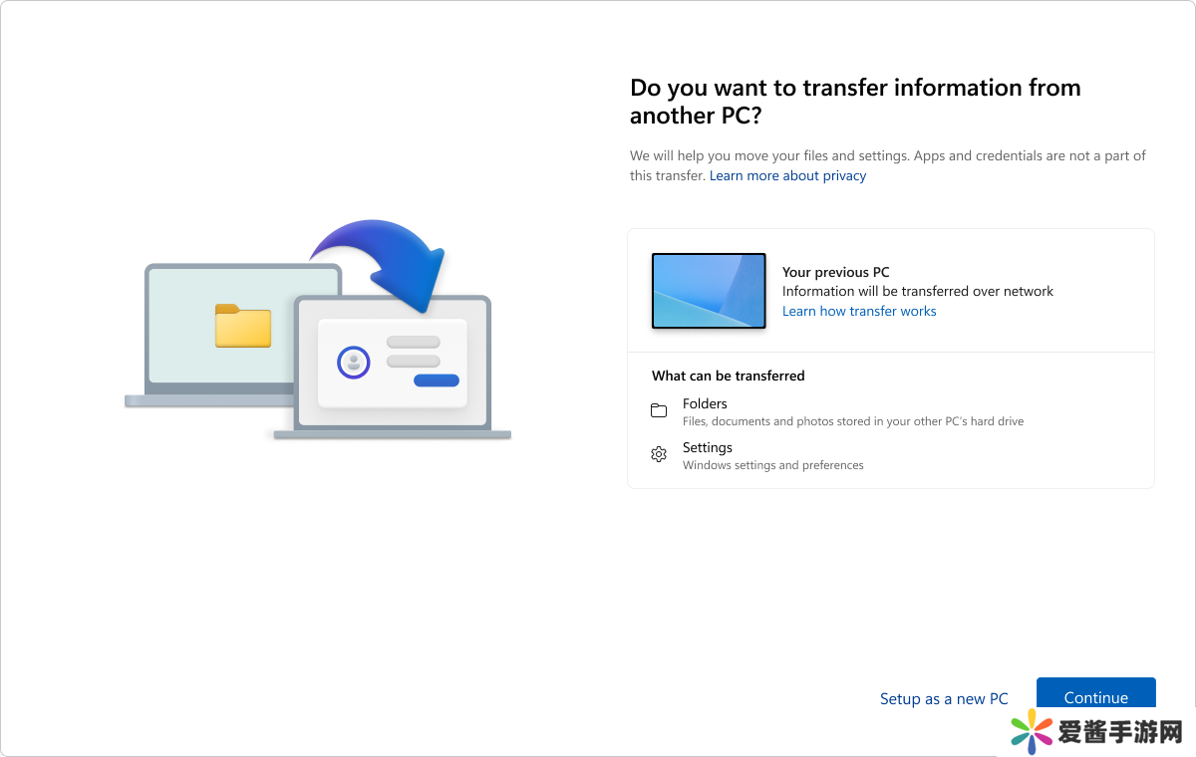Click the user avatar icon in the illustration
This screenshot has width=1196, height=757.
point(353,362)
